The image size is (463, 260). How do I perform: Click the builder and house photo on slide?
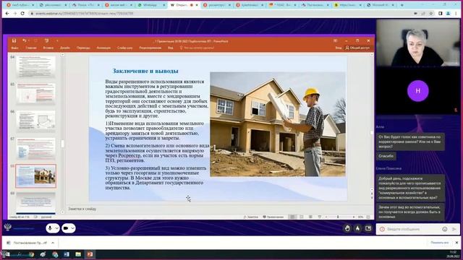278,124
